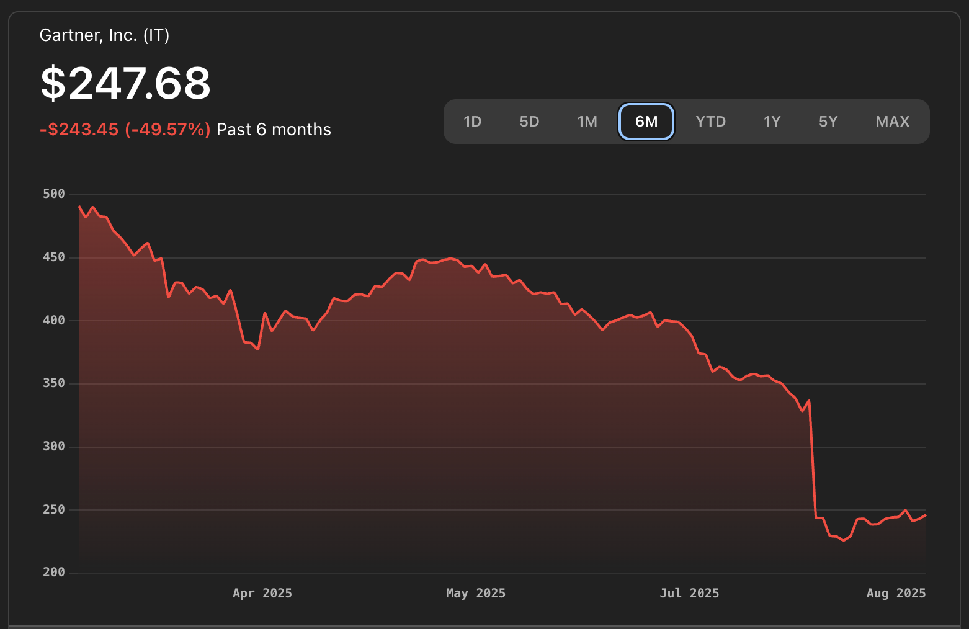
Task: Click the 500 y-axis label
Action: [x=54, y=194]
